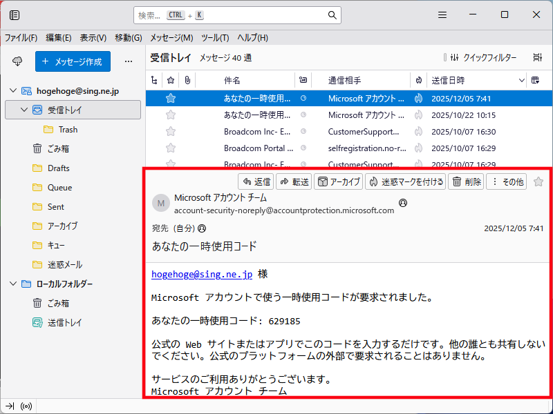Unstar the 2025/12/05 7:41 message

click(x=171, y=99)
